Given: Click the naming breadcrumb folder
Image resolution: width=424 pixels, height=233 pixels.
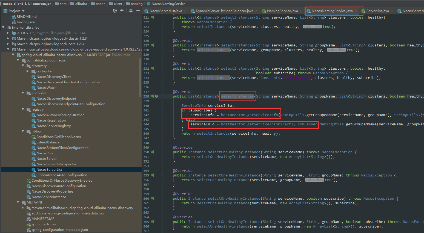Looking at the screenshot, I should [134, 4].
